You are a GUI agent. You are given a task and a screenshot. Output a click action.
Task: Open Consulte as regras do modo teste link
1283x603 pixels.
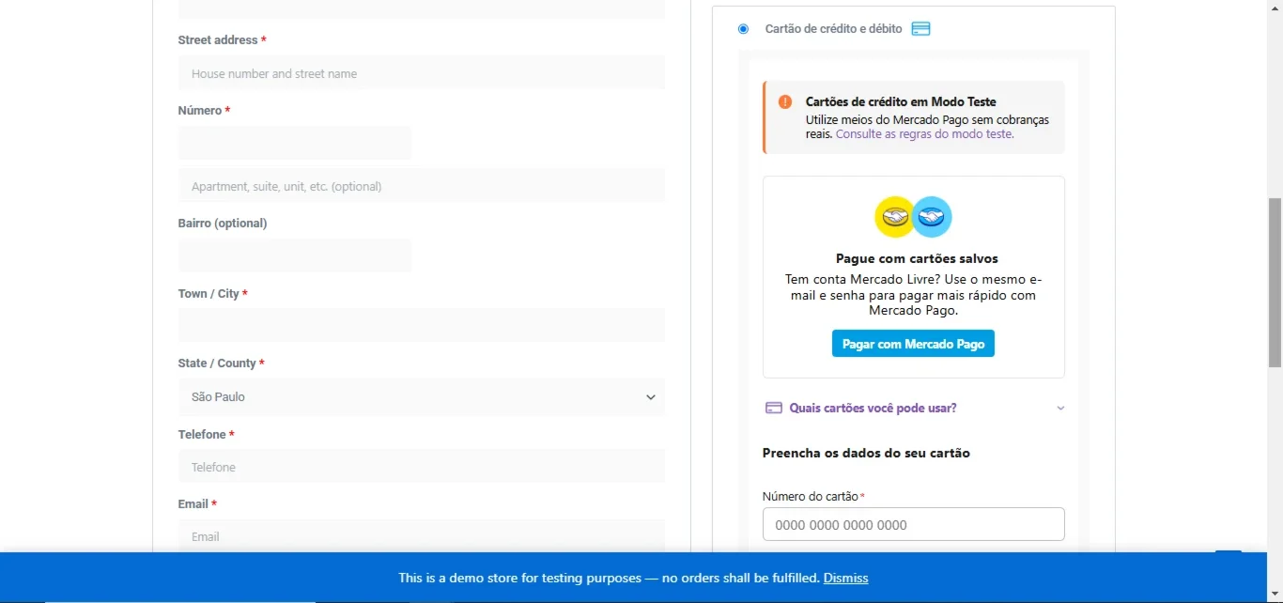click(x=925, y=134)
